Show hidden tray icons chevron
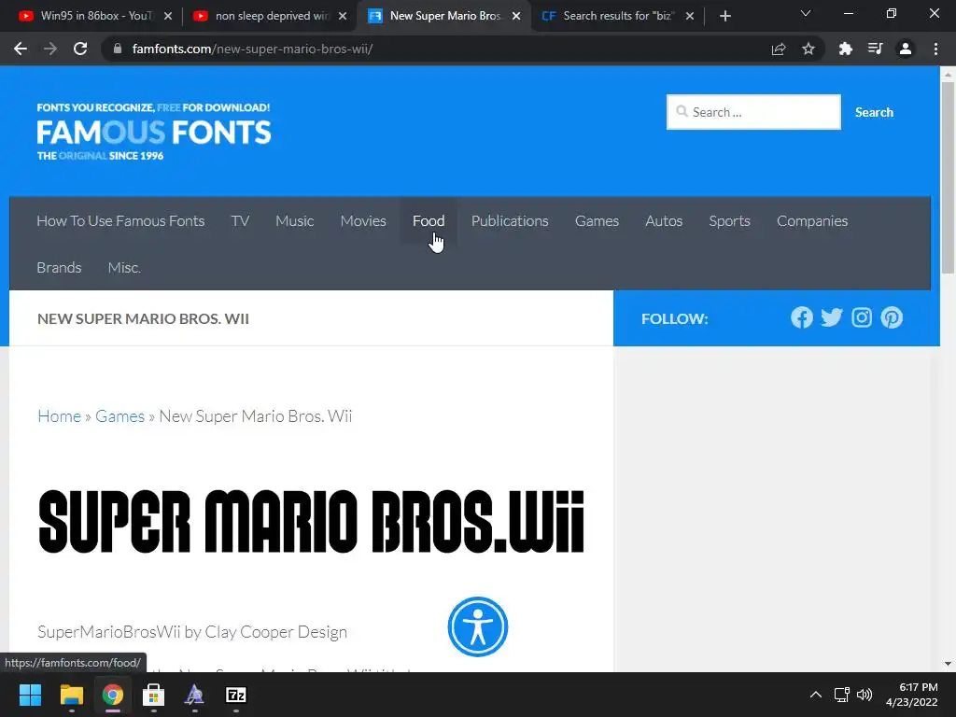 tap(815, 695)
